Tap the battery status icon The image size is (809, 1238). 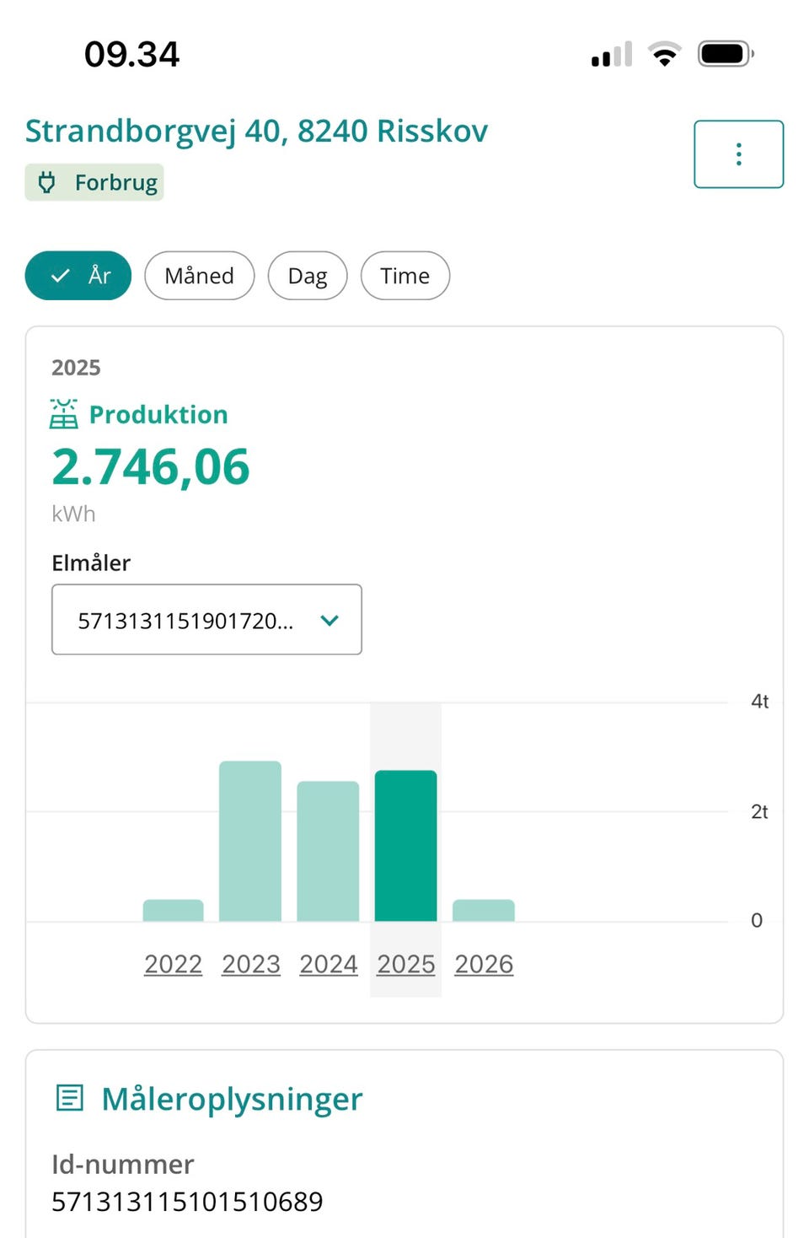725,54
